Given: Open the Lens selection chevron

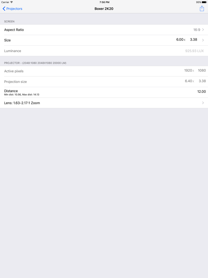Looking at the screenshot, I should coord(203,103).
